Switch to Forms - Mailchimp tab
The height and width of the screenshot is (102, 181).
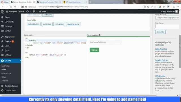pyautogui.click(x=23, y=2)
